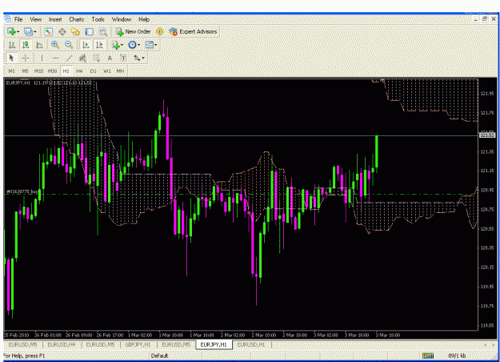
Task: Select the arrow cursor tool
Action: (11, 58)
